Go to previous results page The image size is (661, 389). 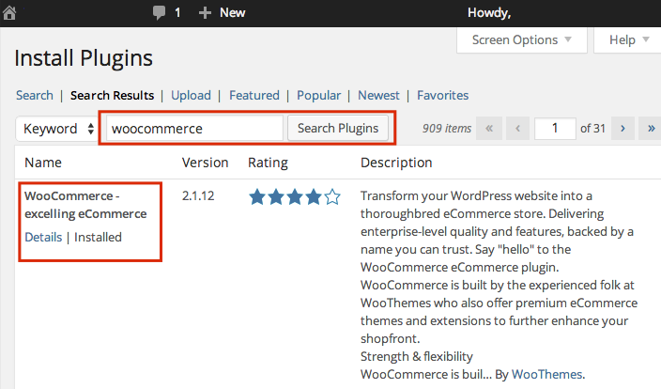click(517, 129)
